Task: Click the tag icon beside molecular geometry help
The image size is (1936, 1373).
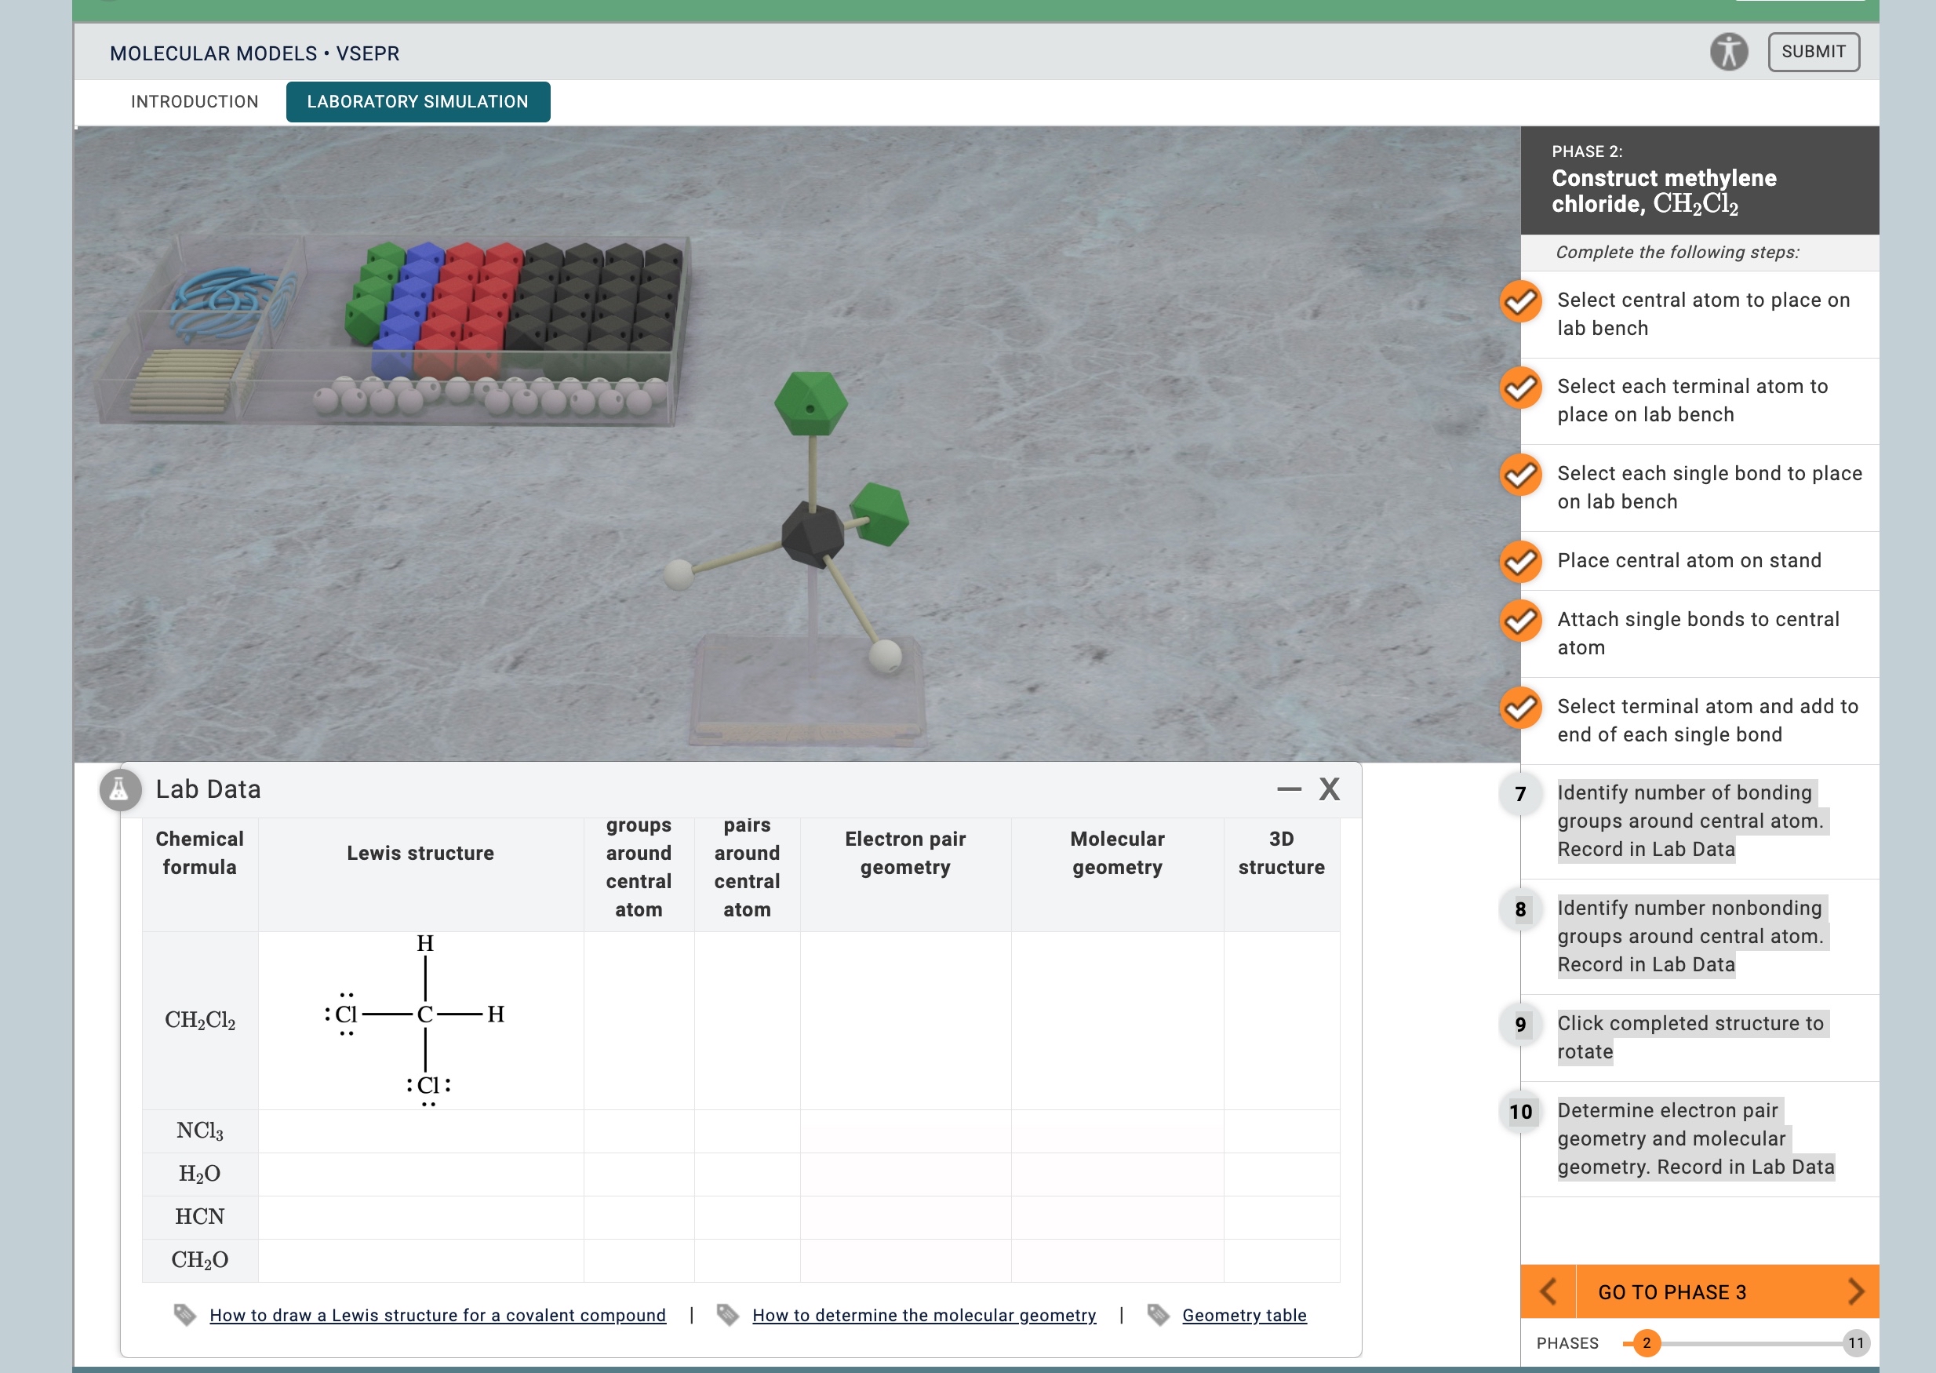Action: [x=728, y=1315]
